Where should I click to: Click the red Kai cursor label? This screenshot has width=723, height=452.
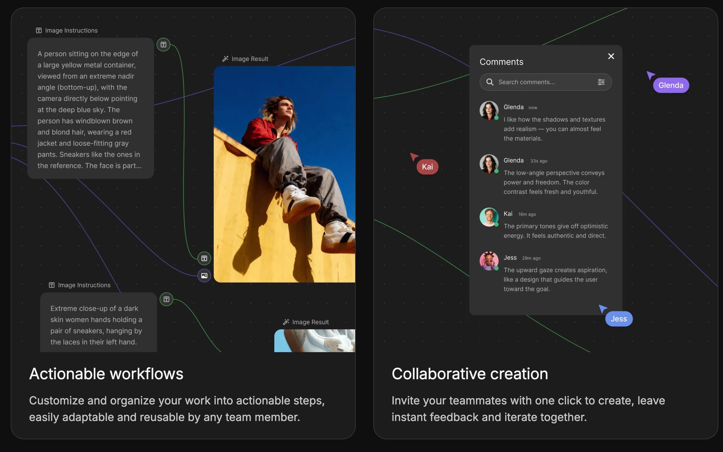[427, 167]
